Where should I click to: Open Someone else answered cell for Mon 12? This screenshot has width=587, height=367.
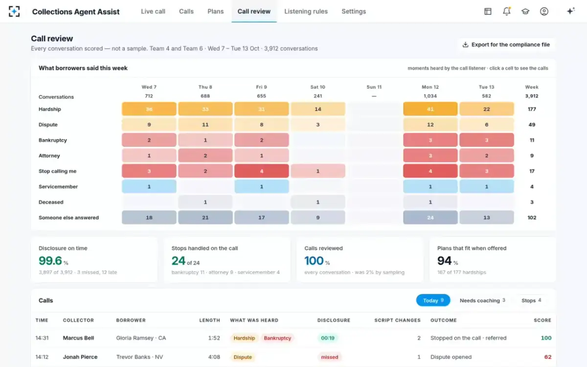click(x=430, y=218)
